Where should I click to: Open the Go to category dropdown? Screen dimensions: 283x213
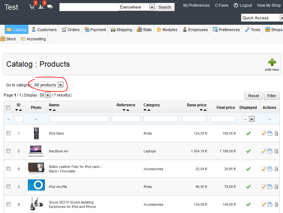49,85
